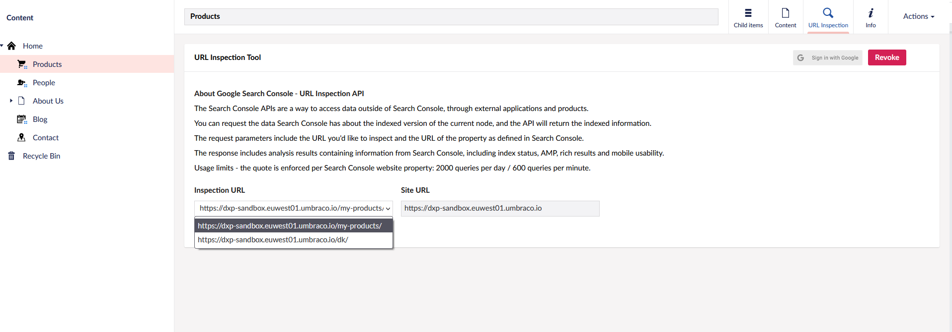
Task: Select Products in the content tree
Action: pyautogui.click(x=47, y=64)
